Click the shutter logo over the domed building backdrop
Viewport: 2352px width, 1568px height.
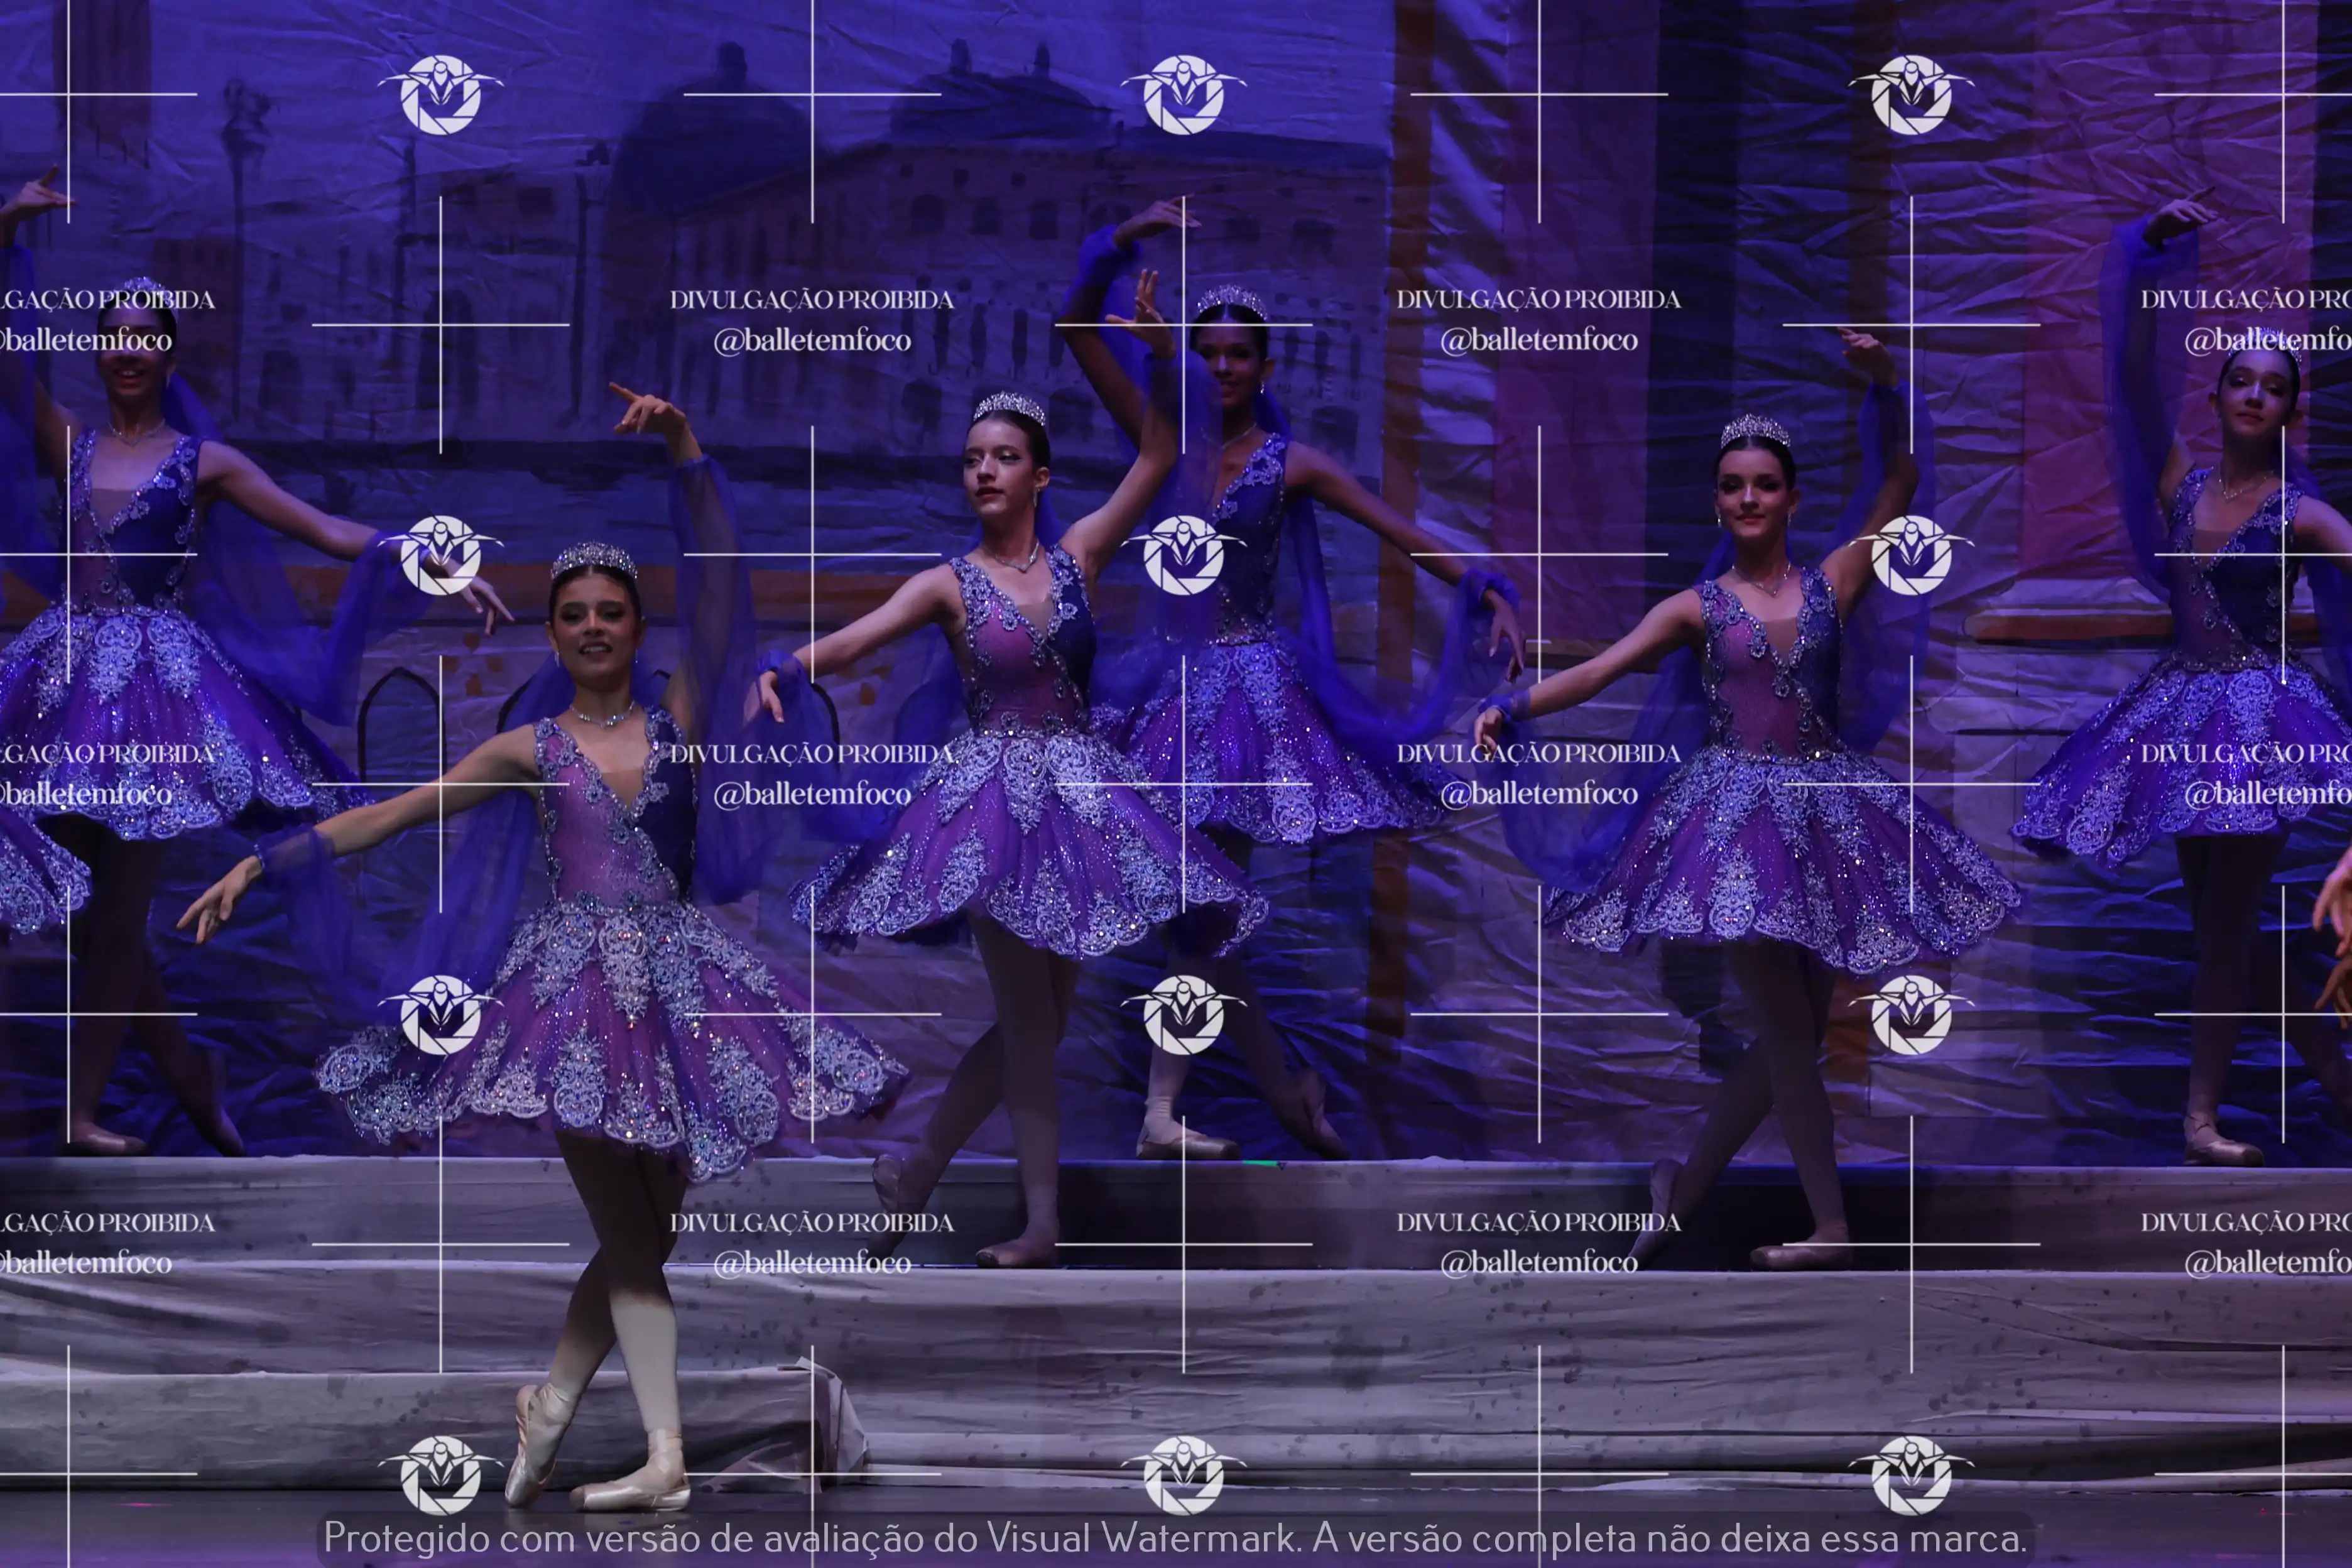tap(440, 95)
